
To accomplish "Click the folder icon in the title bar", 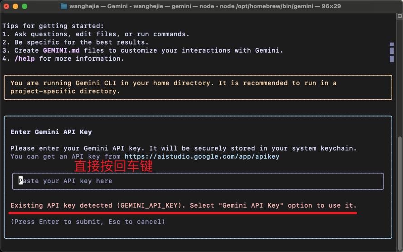I will click(x=64, y=6).
